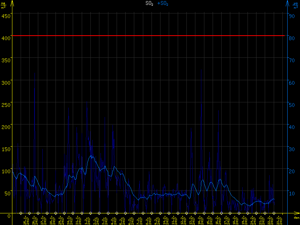This screenshot has height=225, width=300.
Task: Click the circle marker above date 25.1.2017
Action: point(21,213)
